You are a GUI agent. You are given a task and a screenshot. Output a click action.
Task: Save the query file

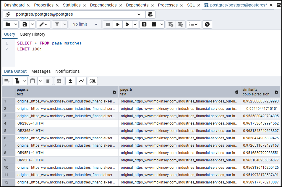point(25,24)
